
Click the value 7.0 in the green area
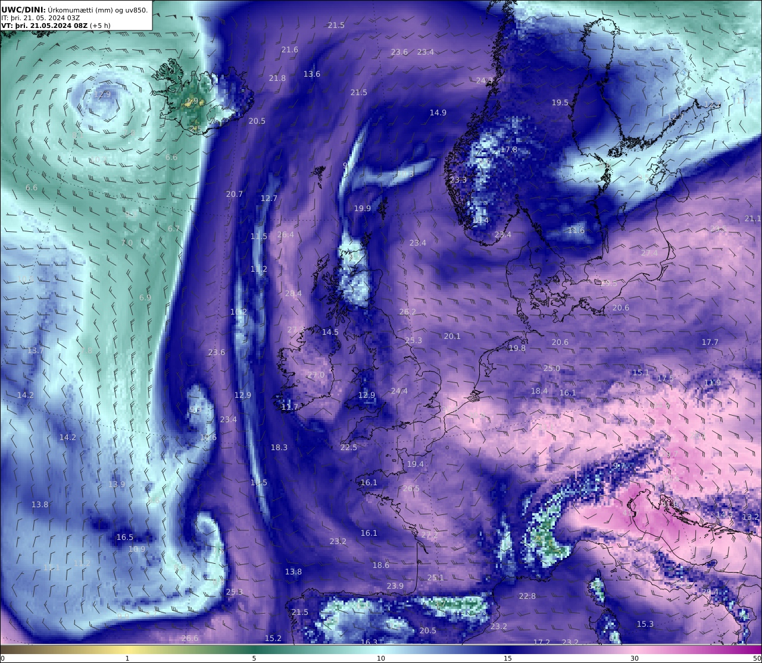point(127,243)
